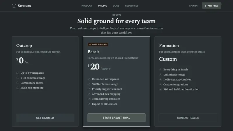Click the check icon beside Up to 3 workspaces
Screen dimensions: 233x131
17,73
